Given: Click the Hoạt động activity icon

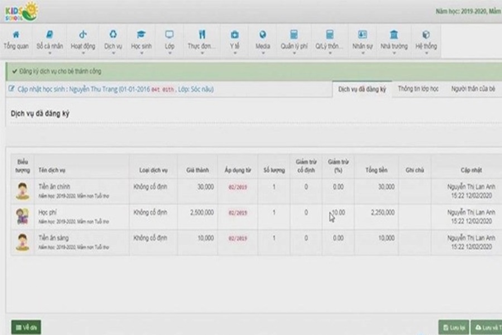Looking at the screenshot, I should 83,35.
